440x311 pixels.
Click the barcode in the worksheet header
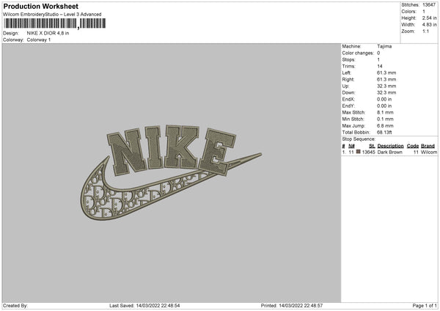point(55,23)
